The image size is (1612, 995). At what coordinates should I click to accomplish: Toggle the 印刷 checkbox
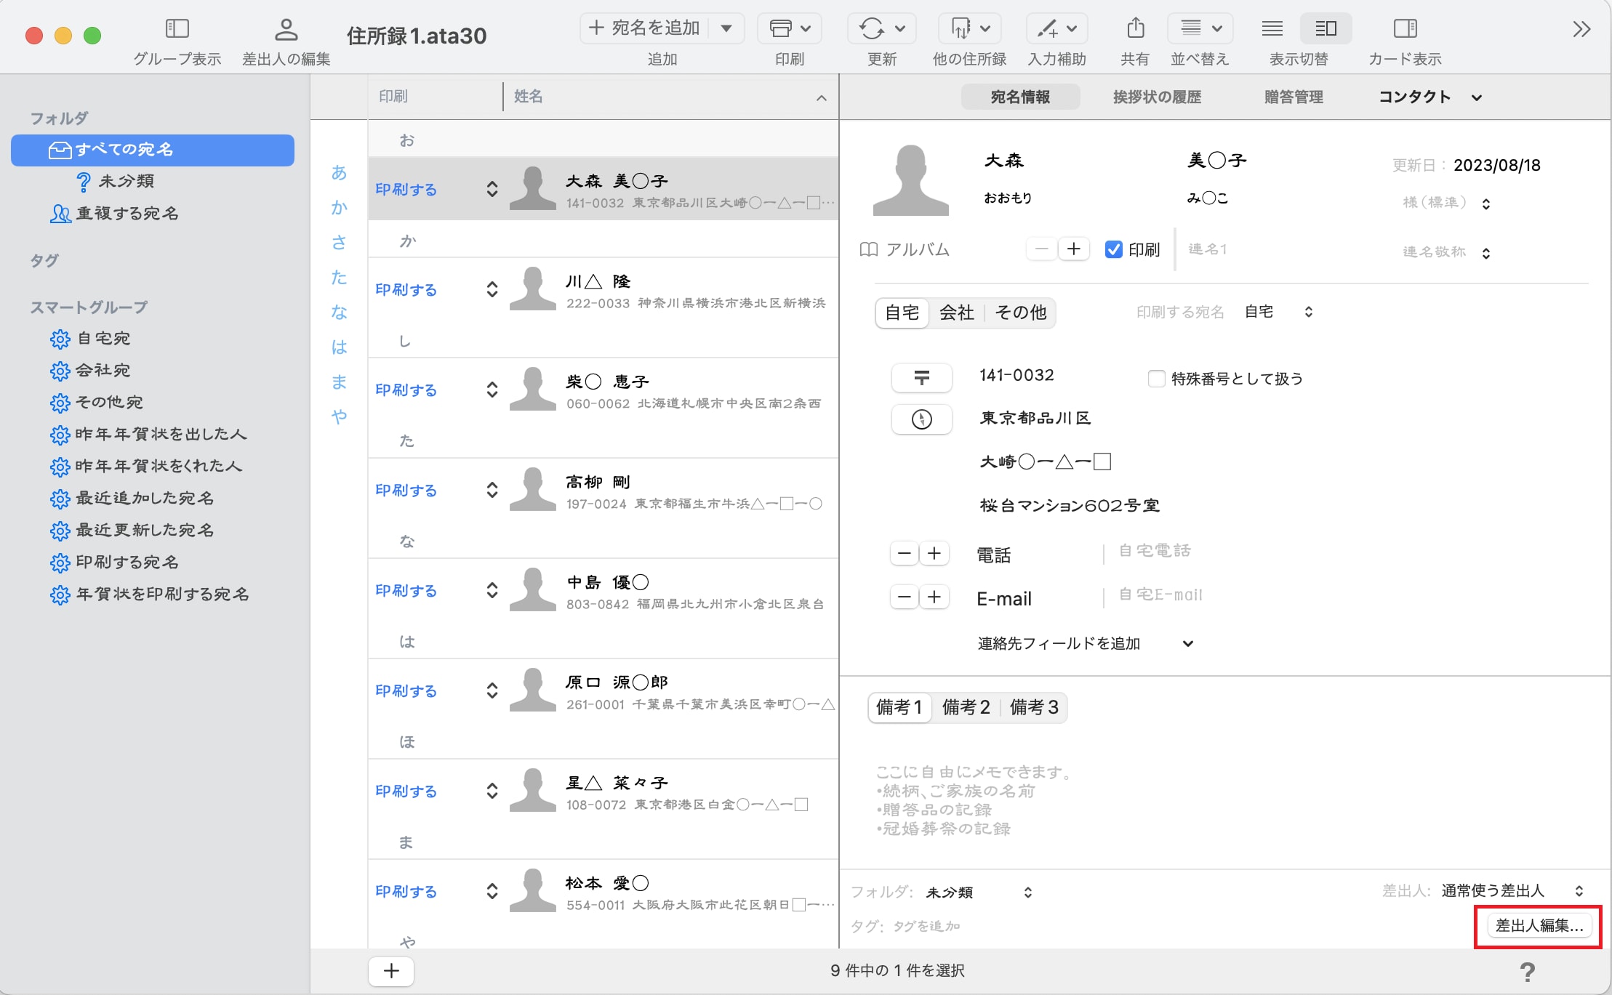pos(1113,249)
